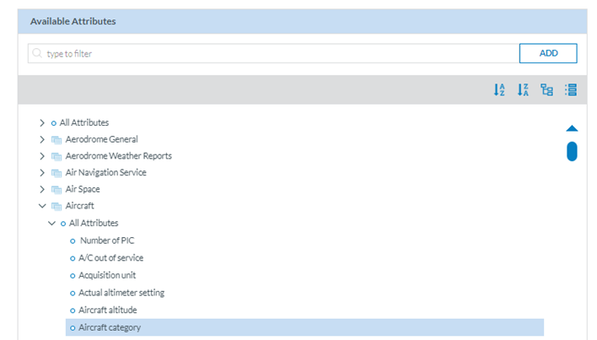Image resolution: width=597 pixels, height=340 pixels.
Task: Click the blue scrollbar thumb
Action: (x=572, y=151)
